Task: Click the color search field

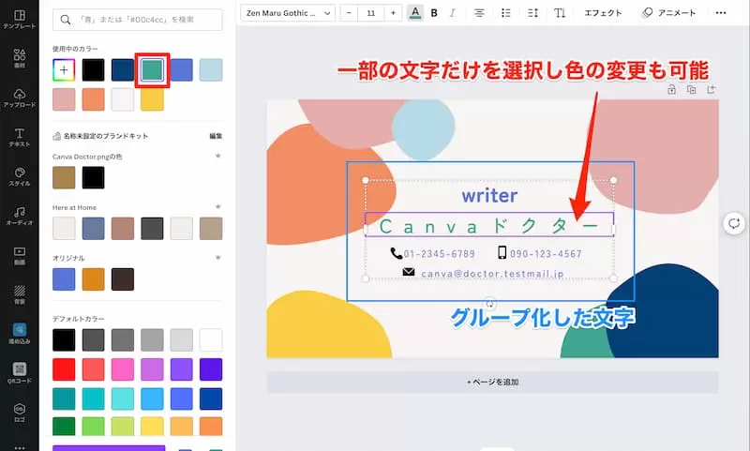Action: [x=137, y=20]
